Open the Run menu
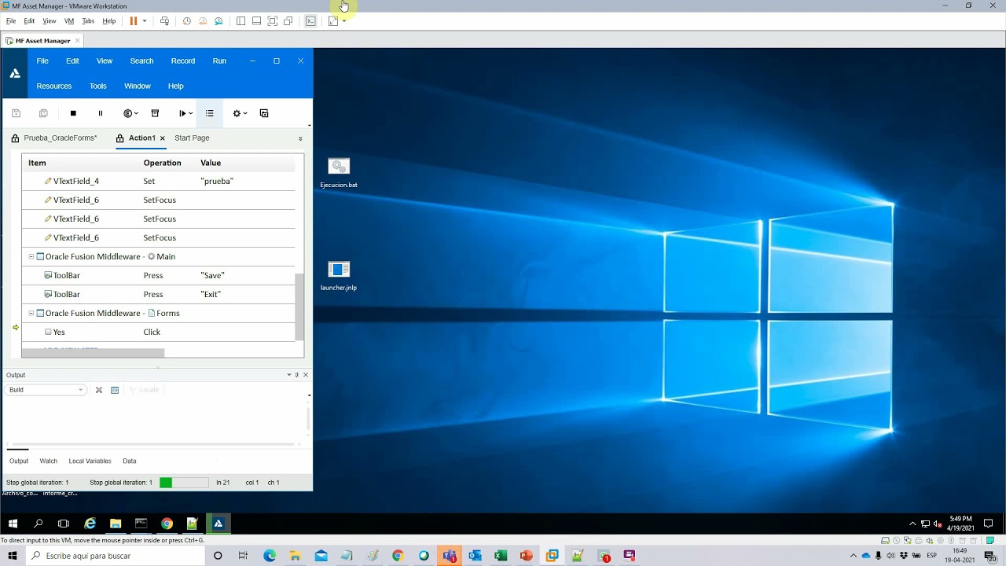Screen dimensions: 1006x566 pos(219,61)
